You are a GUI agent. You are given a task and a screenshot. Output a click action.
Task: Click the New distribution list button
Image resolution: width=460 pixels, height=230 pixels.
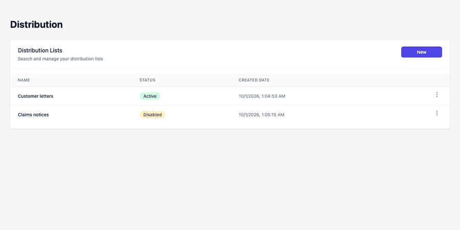pos(422,52)
